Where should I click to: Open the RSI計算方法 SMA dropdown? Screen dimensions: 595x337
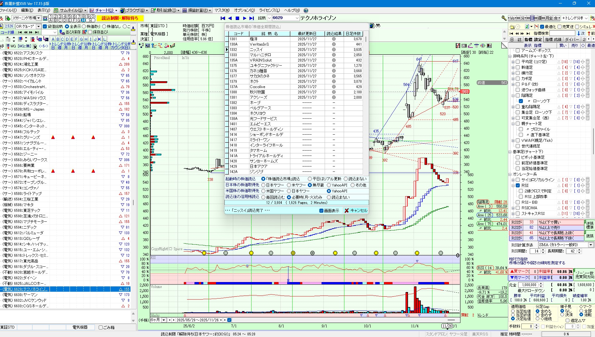click(x=591, y=245)
